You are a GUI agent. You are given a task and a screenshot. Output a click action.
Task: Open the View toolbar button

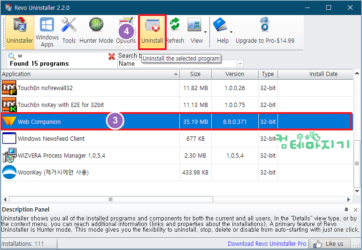pos(195,30)
